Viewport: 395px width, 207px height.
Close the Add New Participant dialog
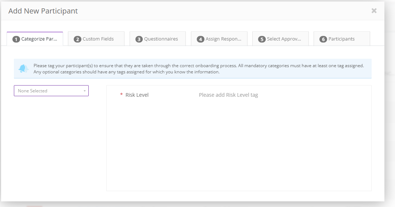pos(374,11)
